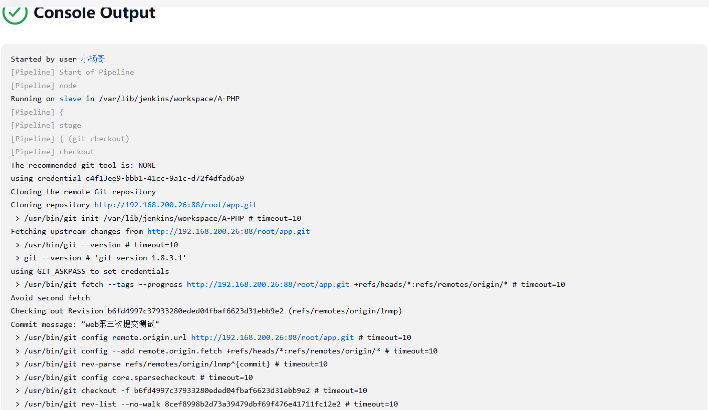Screen dimensions: 709x410
Task: Click the "rev-parse refs/remotes/origin/lnmp^{commit}" line
Action: (171, 364)
